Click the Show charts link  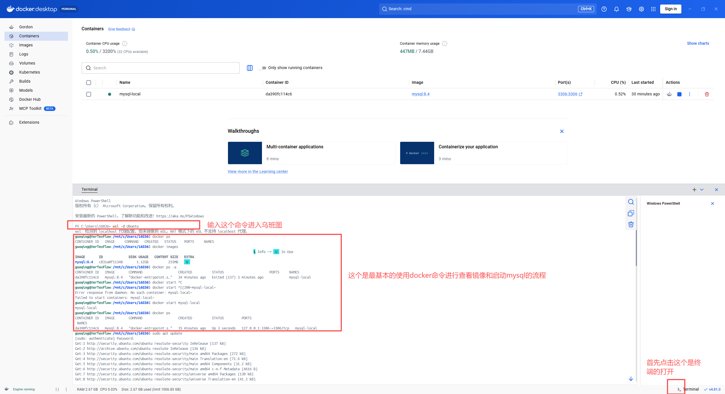[698, 43]
